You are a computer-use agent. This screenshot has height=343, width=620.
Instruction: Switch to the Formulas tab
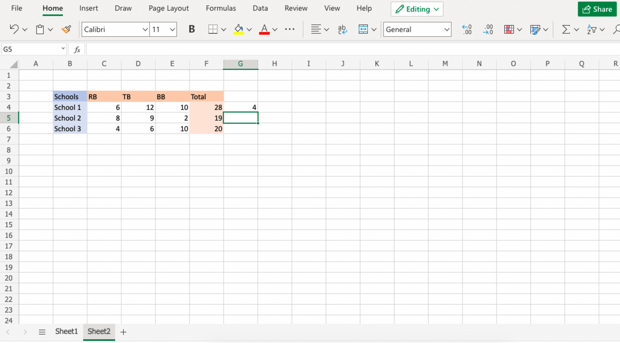221,8
